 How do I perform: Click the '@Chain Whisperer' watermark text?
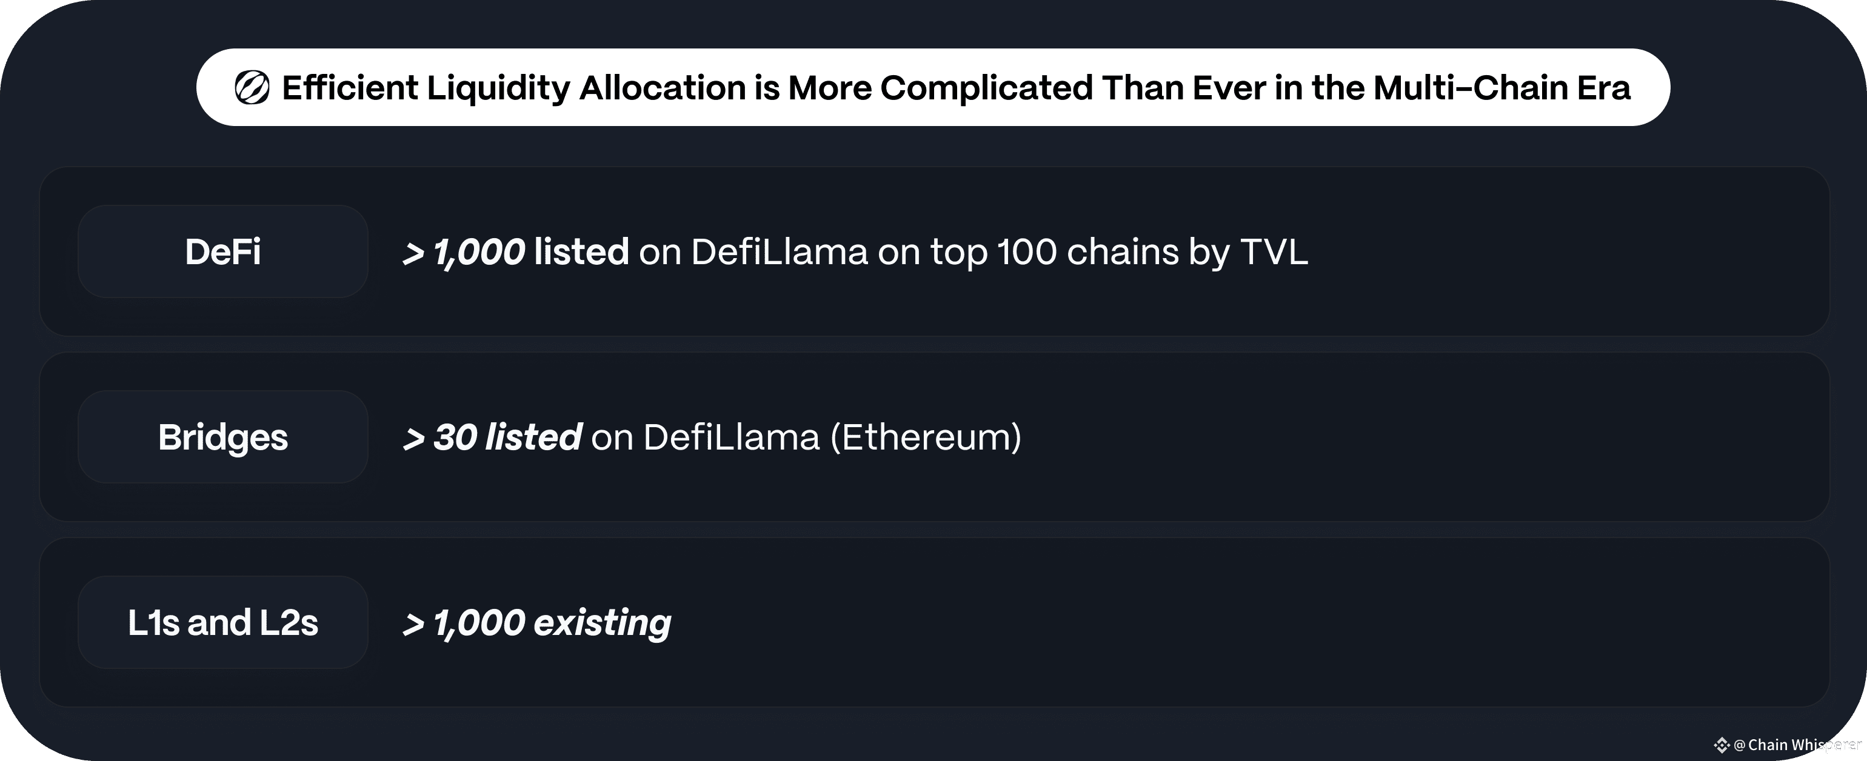click(1797, 745)
